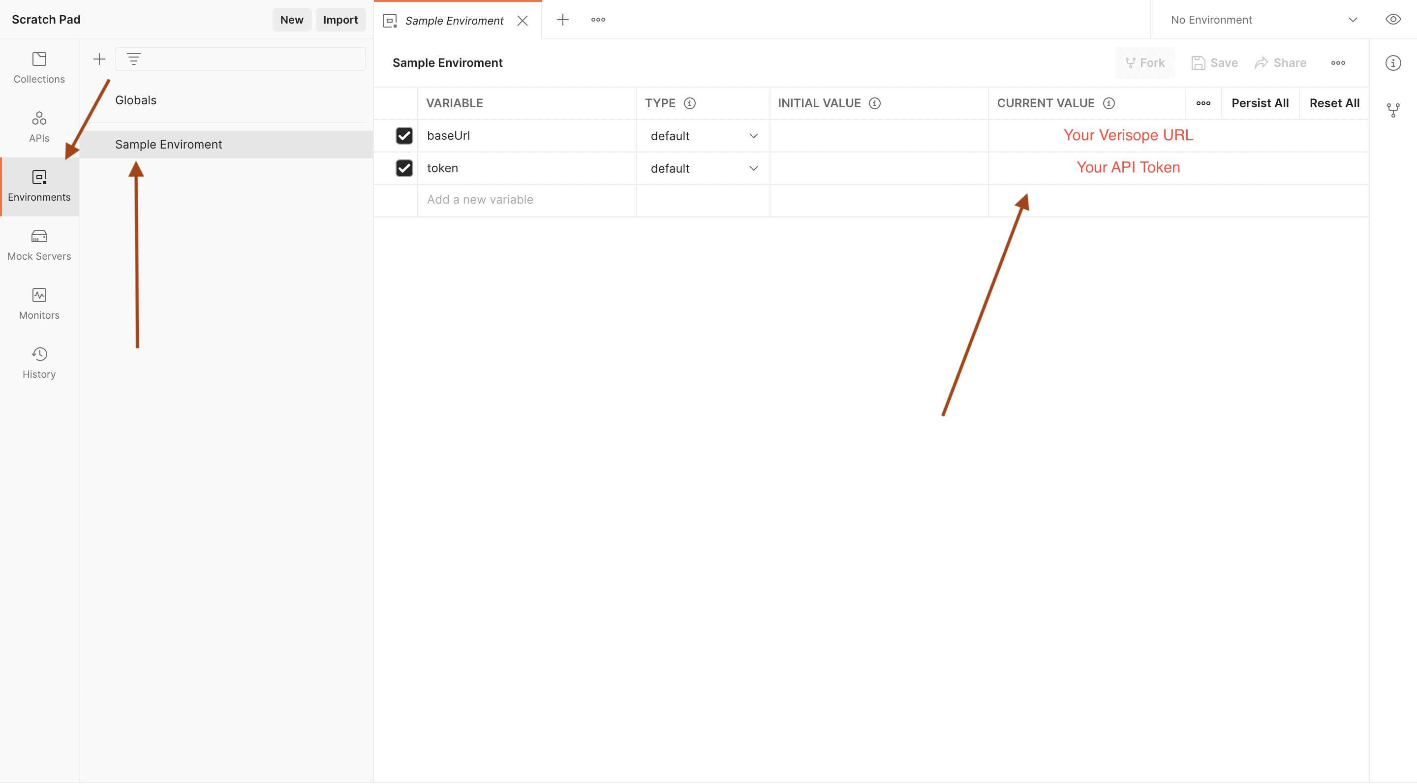
Task: Open the Sample Enviroment tab
Action: click(455, 19)
